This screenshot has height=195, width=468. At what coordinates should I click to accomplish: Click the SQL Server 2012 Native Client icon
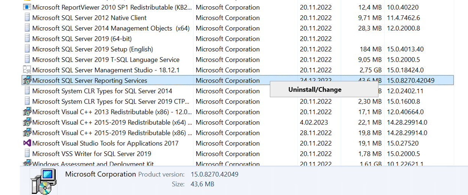tap(27, 18)
